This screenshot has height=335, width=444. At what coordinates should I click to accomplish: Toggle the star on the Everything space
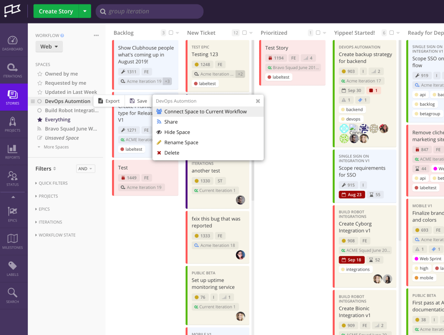pyautogui.click(x=39, y=119)
